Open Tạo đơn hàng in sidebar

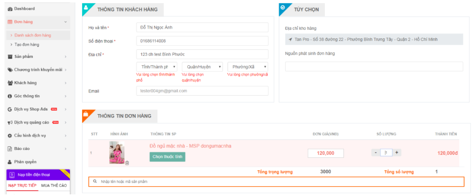click(x=27, y=45)
